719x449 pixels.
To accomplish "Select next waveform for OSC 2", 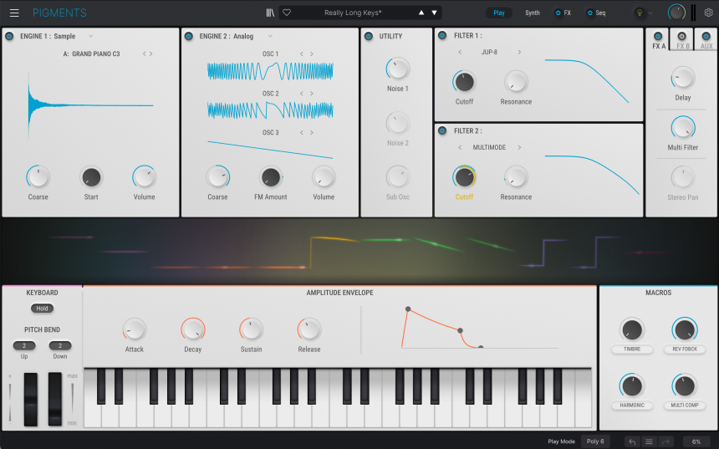I will [311, 93].
